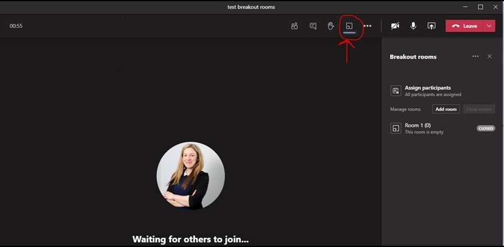The image size is (504, 247).
Task: Click the Close rooms button
Action: click(478, 110)
